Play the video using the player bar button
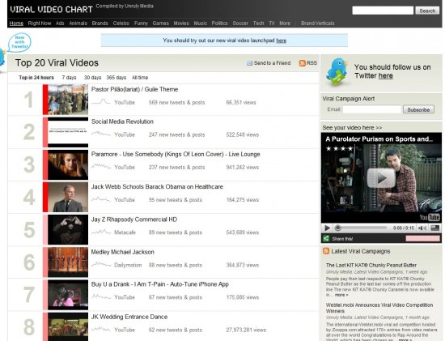 click(x=327, y=228)
